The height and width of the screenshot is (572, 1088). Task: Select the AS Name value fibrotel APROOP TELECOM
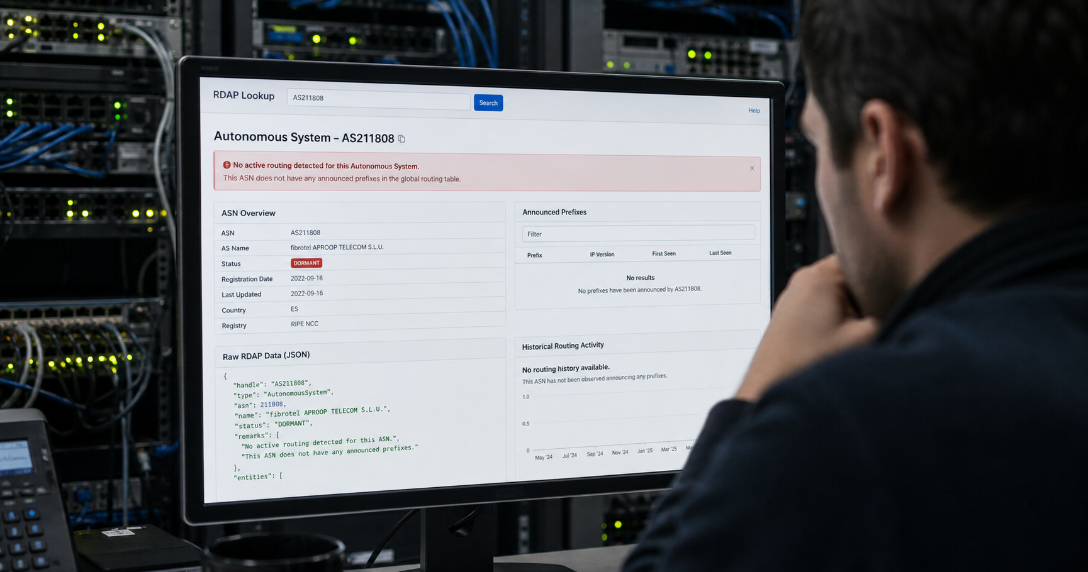(x=337, y=248)
